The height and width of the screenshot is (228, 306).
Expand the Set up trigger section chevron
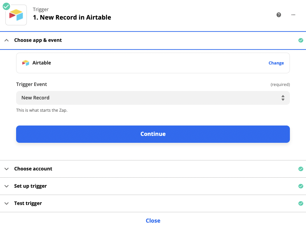pyautogui.click(x=7, y=186)
